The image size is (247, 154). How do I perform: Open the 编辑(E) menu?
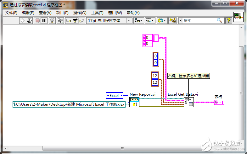point(28,13)
